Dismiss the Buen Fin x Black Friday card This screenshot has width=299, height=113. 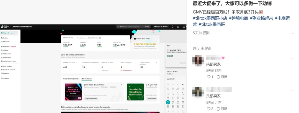(122, 84)
